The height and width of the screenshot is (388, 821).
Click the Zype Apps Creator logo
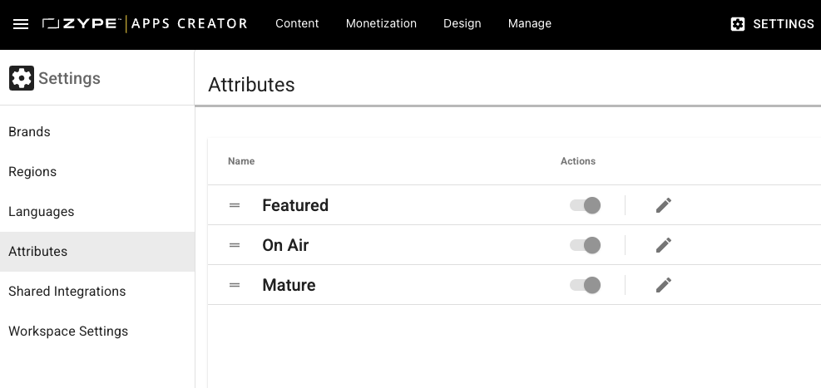click(145, 23)
